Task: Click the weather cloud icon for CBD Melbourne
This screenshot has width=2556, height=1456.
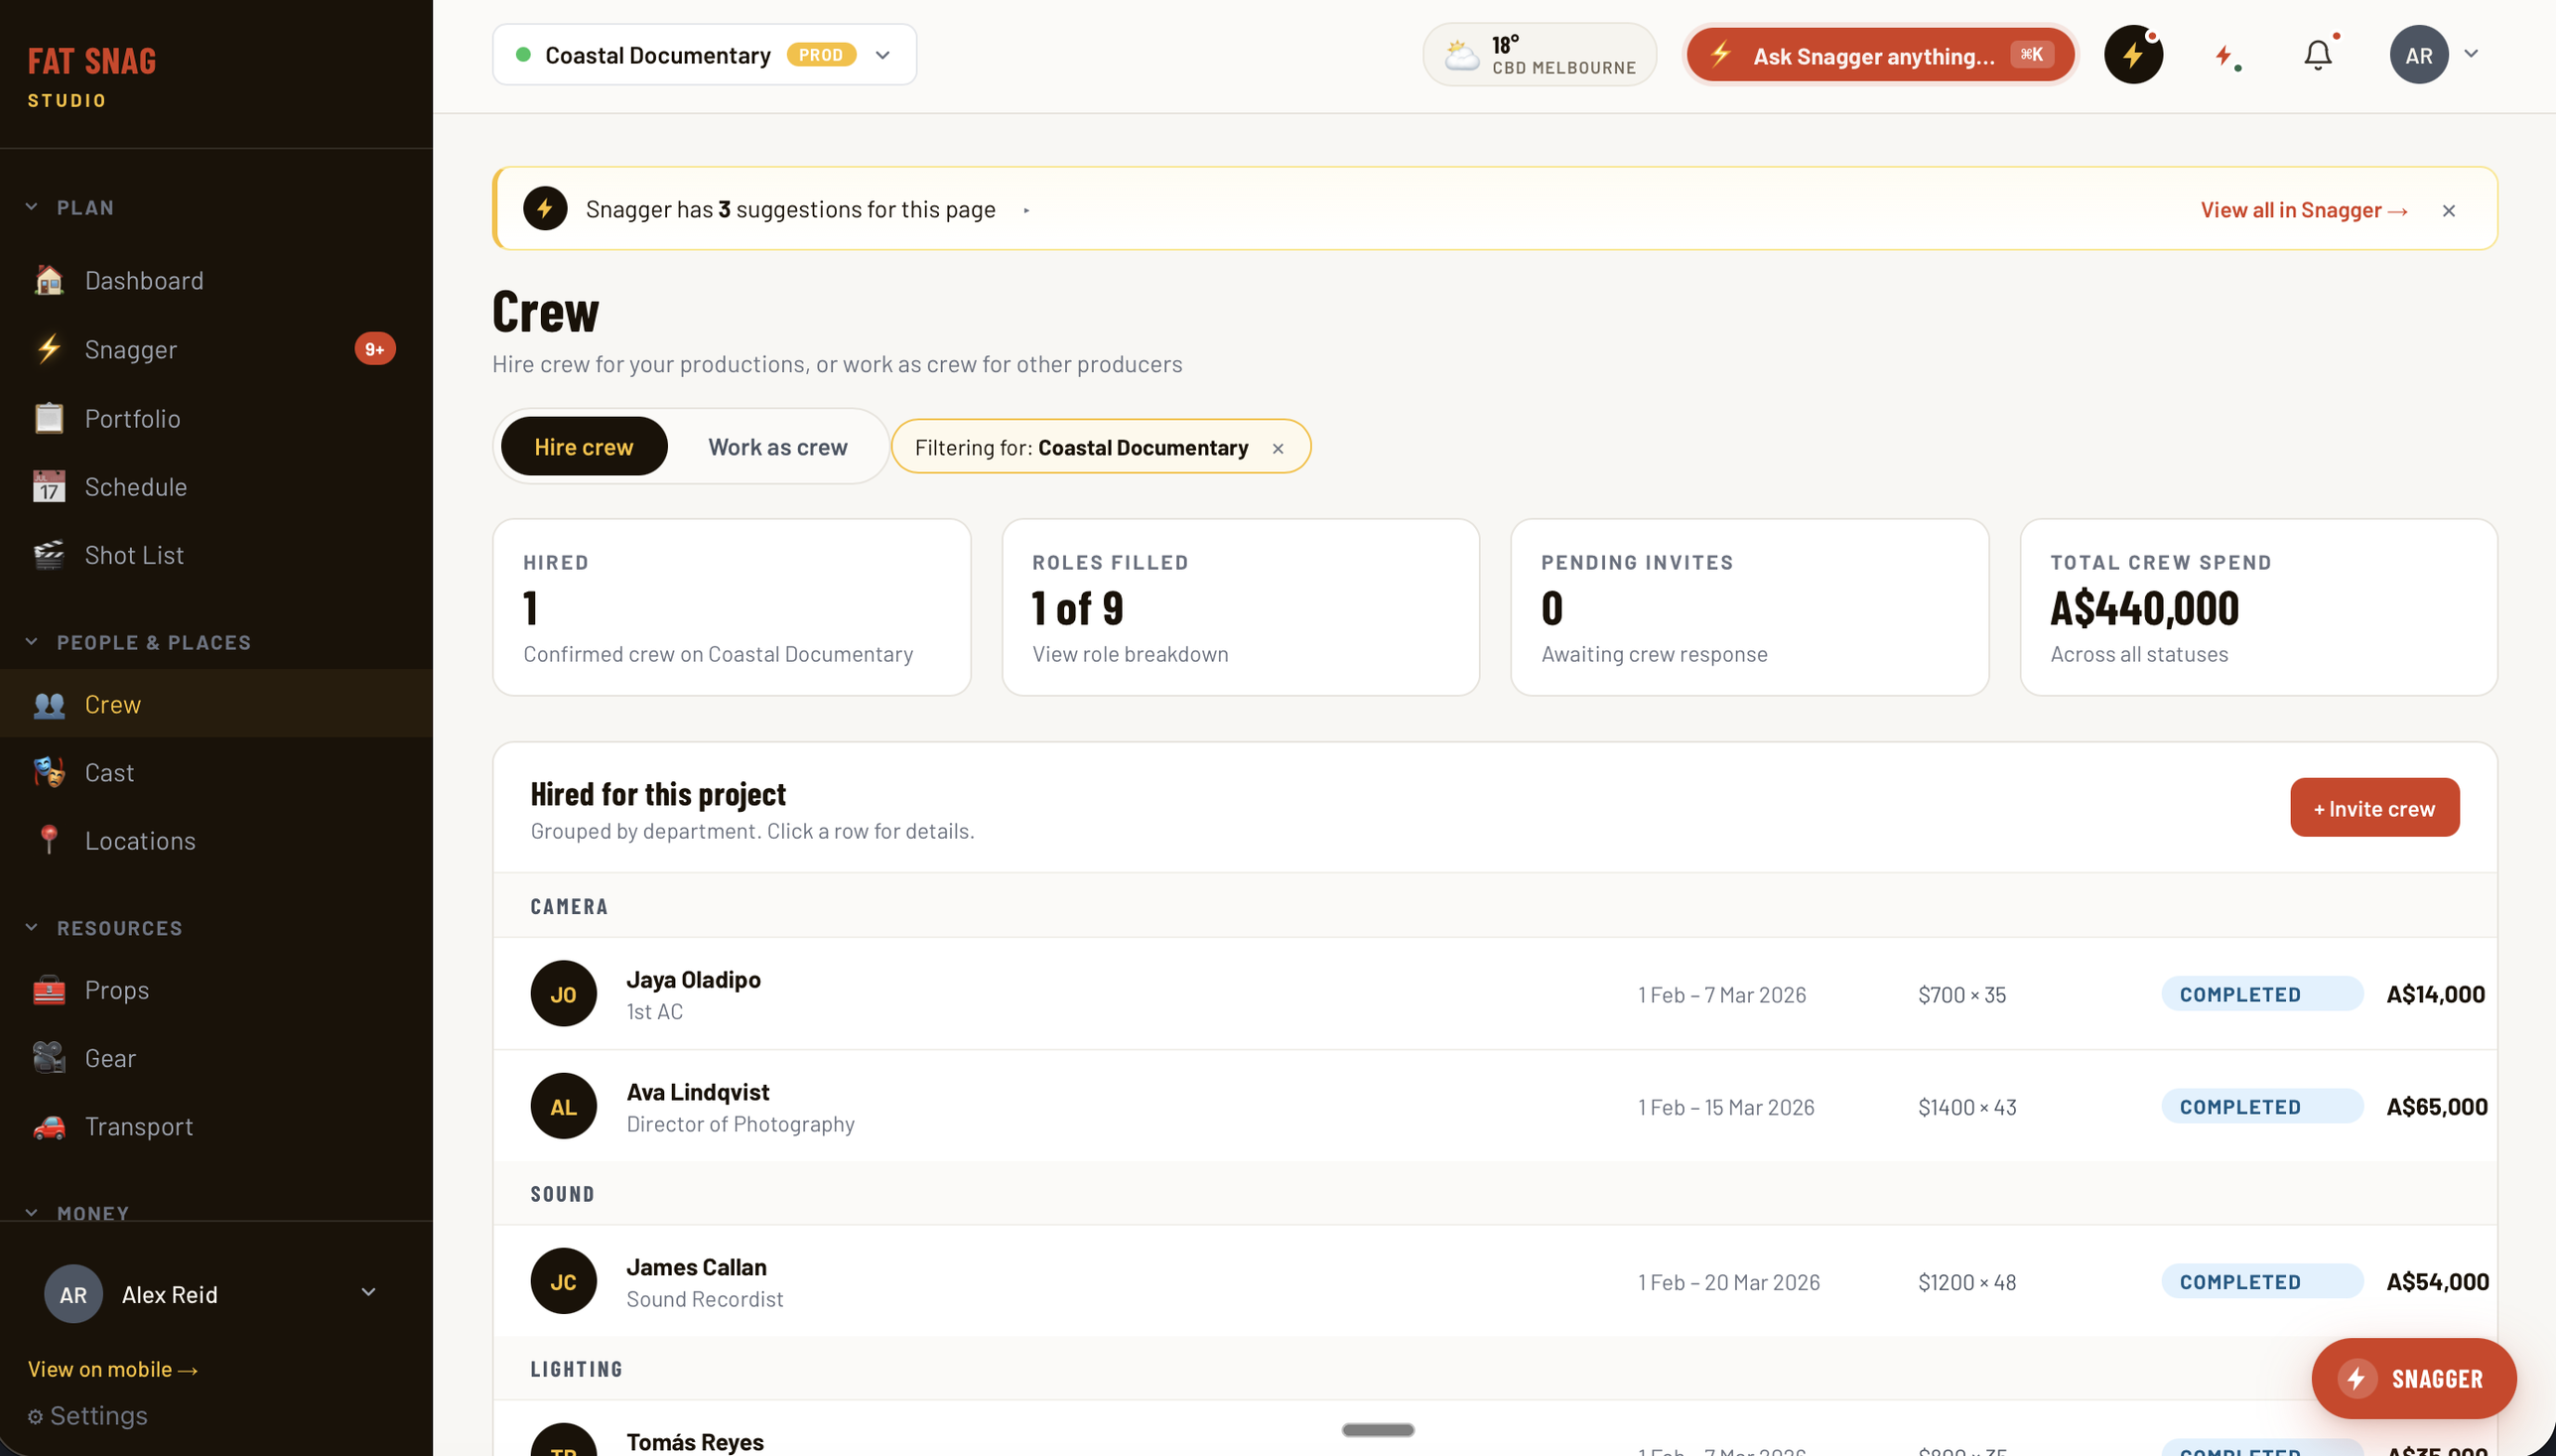Action: pyautogui.click(x=1462, y=55)
